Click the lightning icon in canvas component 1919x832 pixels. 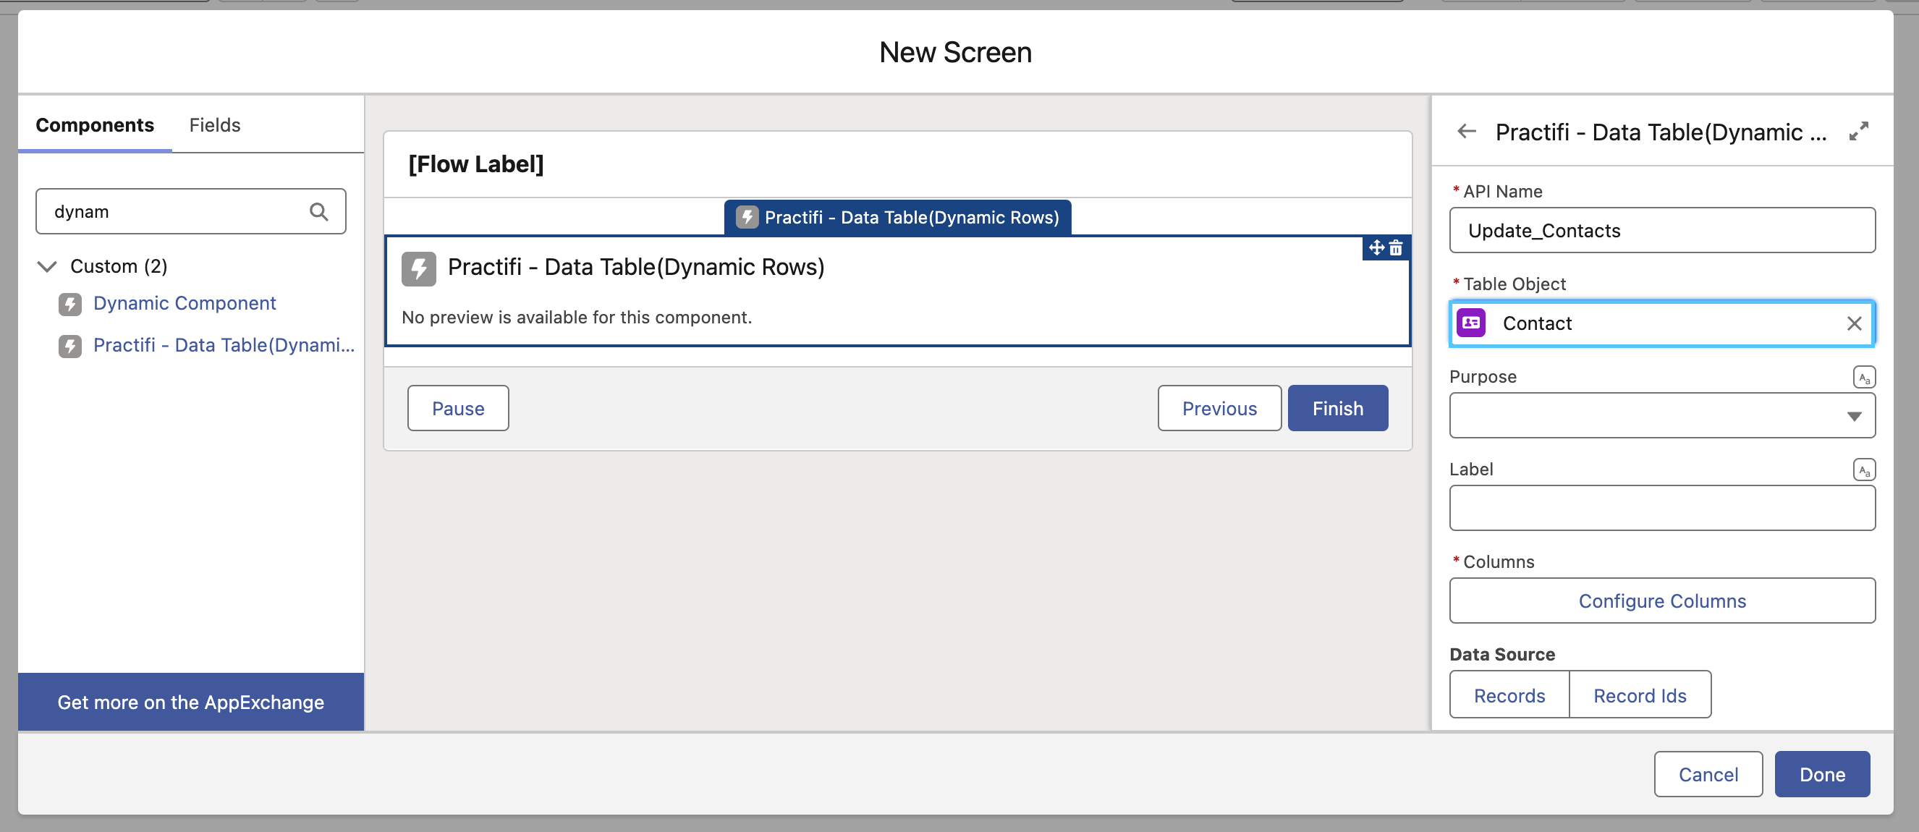point(419,269)
